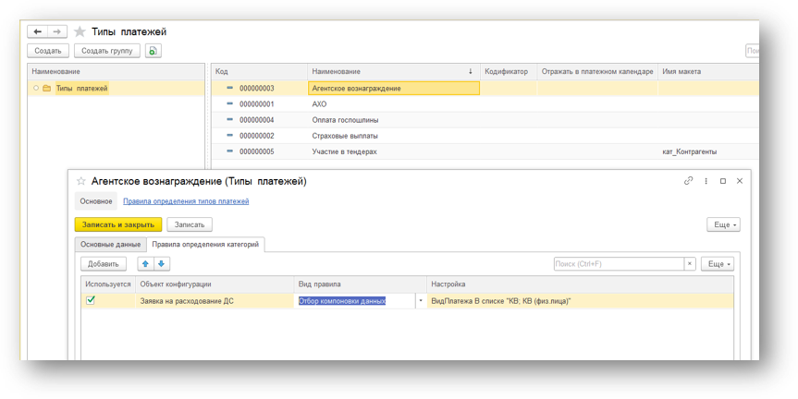Copy link with the chain icon
This screenshot has height=399, width=798.
coord(688,180)
